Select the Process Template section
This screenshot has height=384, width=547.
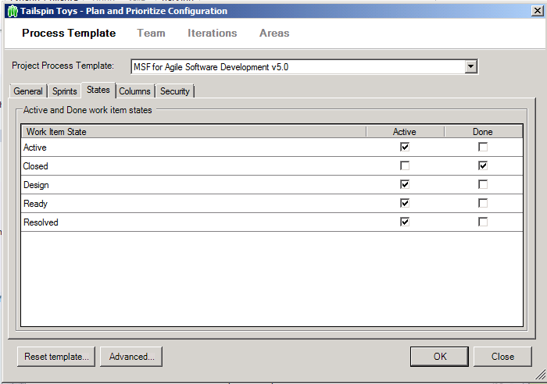[x=69, y=33]
